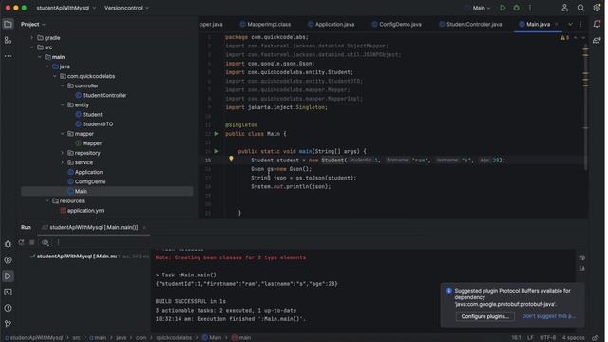Switch to the Application.java tab
608x342 pixels.
coord(332,24)
